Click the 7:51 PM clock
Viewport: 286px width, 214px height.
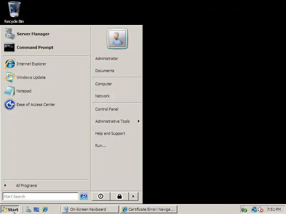(274, 209)
